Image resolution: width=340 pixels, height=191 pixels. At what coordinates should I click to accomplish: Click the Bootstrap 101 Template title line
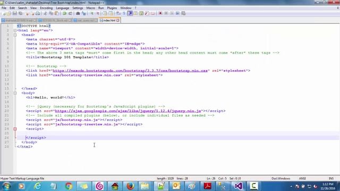click(x=67, y=57)
